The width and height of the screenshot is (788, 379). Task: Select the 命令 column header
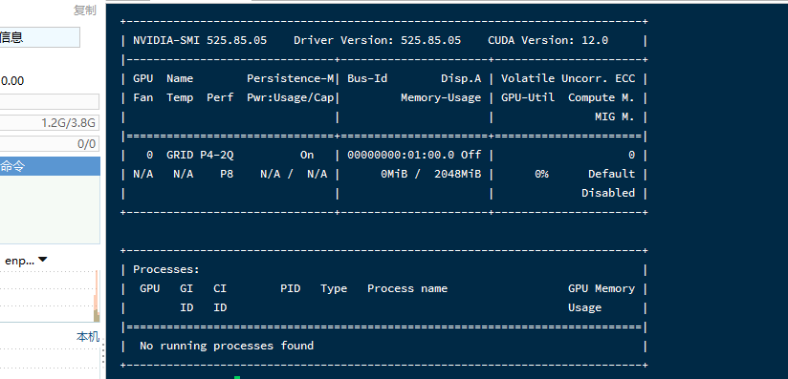50,166
